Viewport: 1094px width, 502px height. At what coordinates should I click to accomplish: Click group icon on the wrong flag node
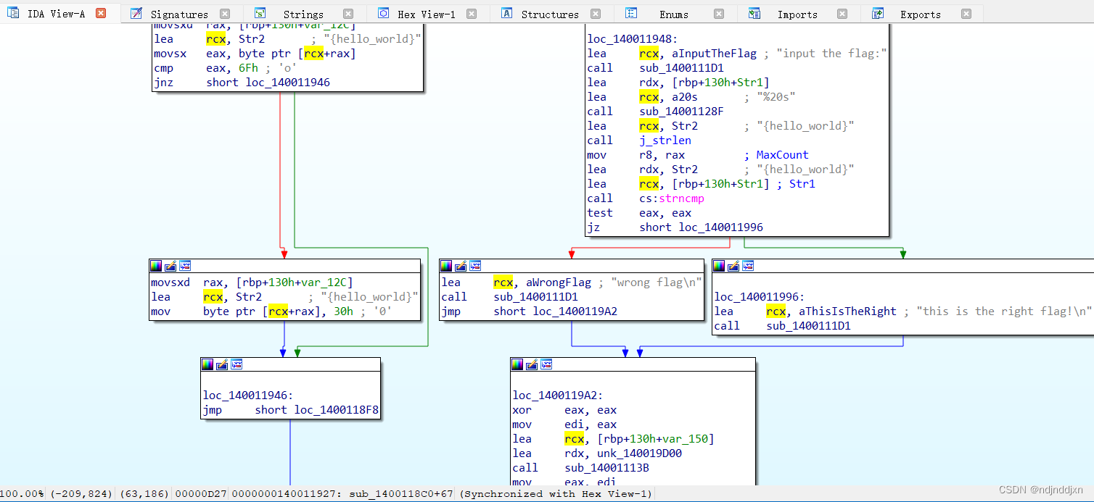tap(475, 266)
